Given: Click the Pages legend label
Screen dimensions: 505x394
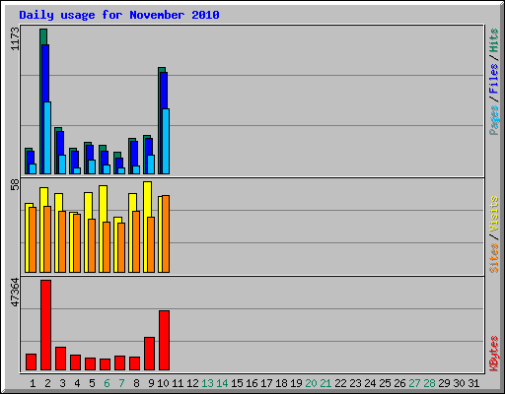Looking at the screenshot, I should click(494, 120).
